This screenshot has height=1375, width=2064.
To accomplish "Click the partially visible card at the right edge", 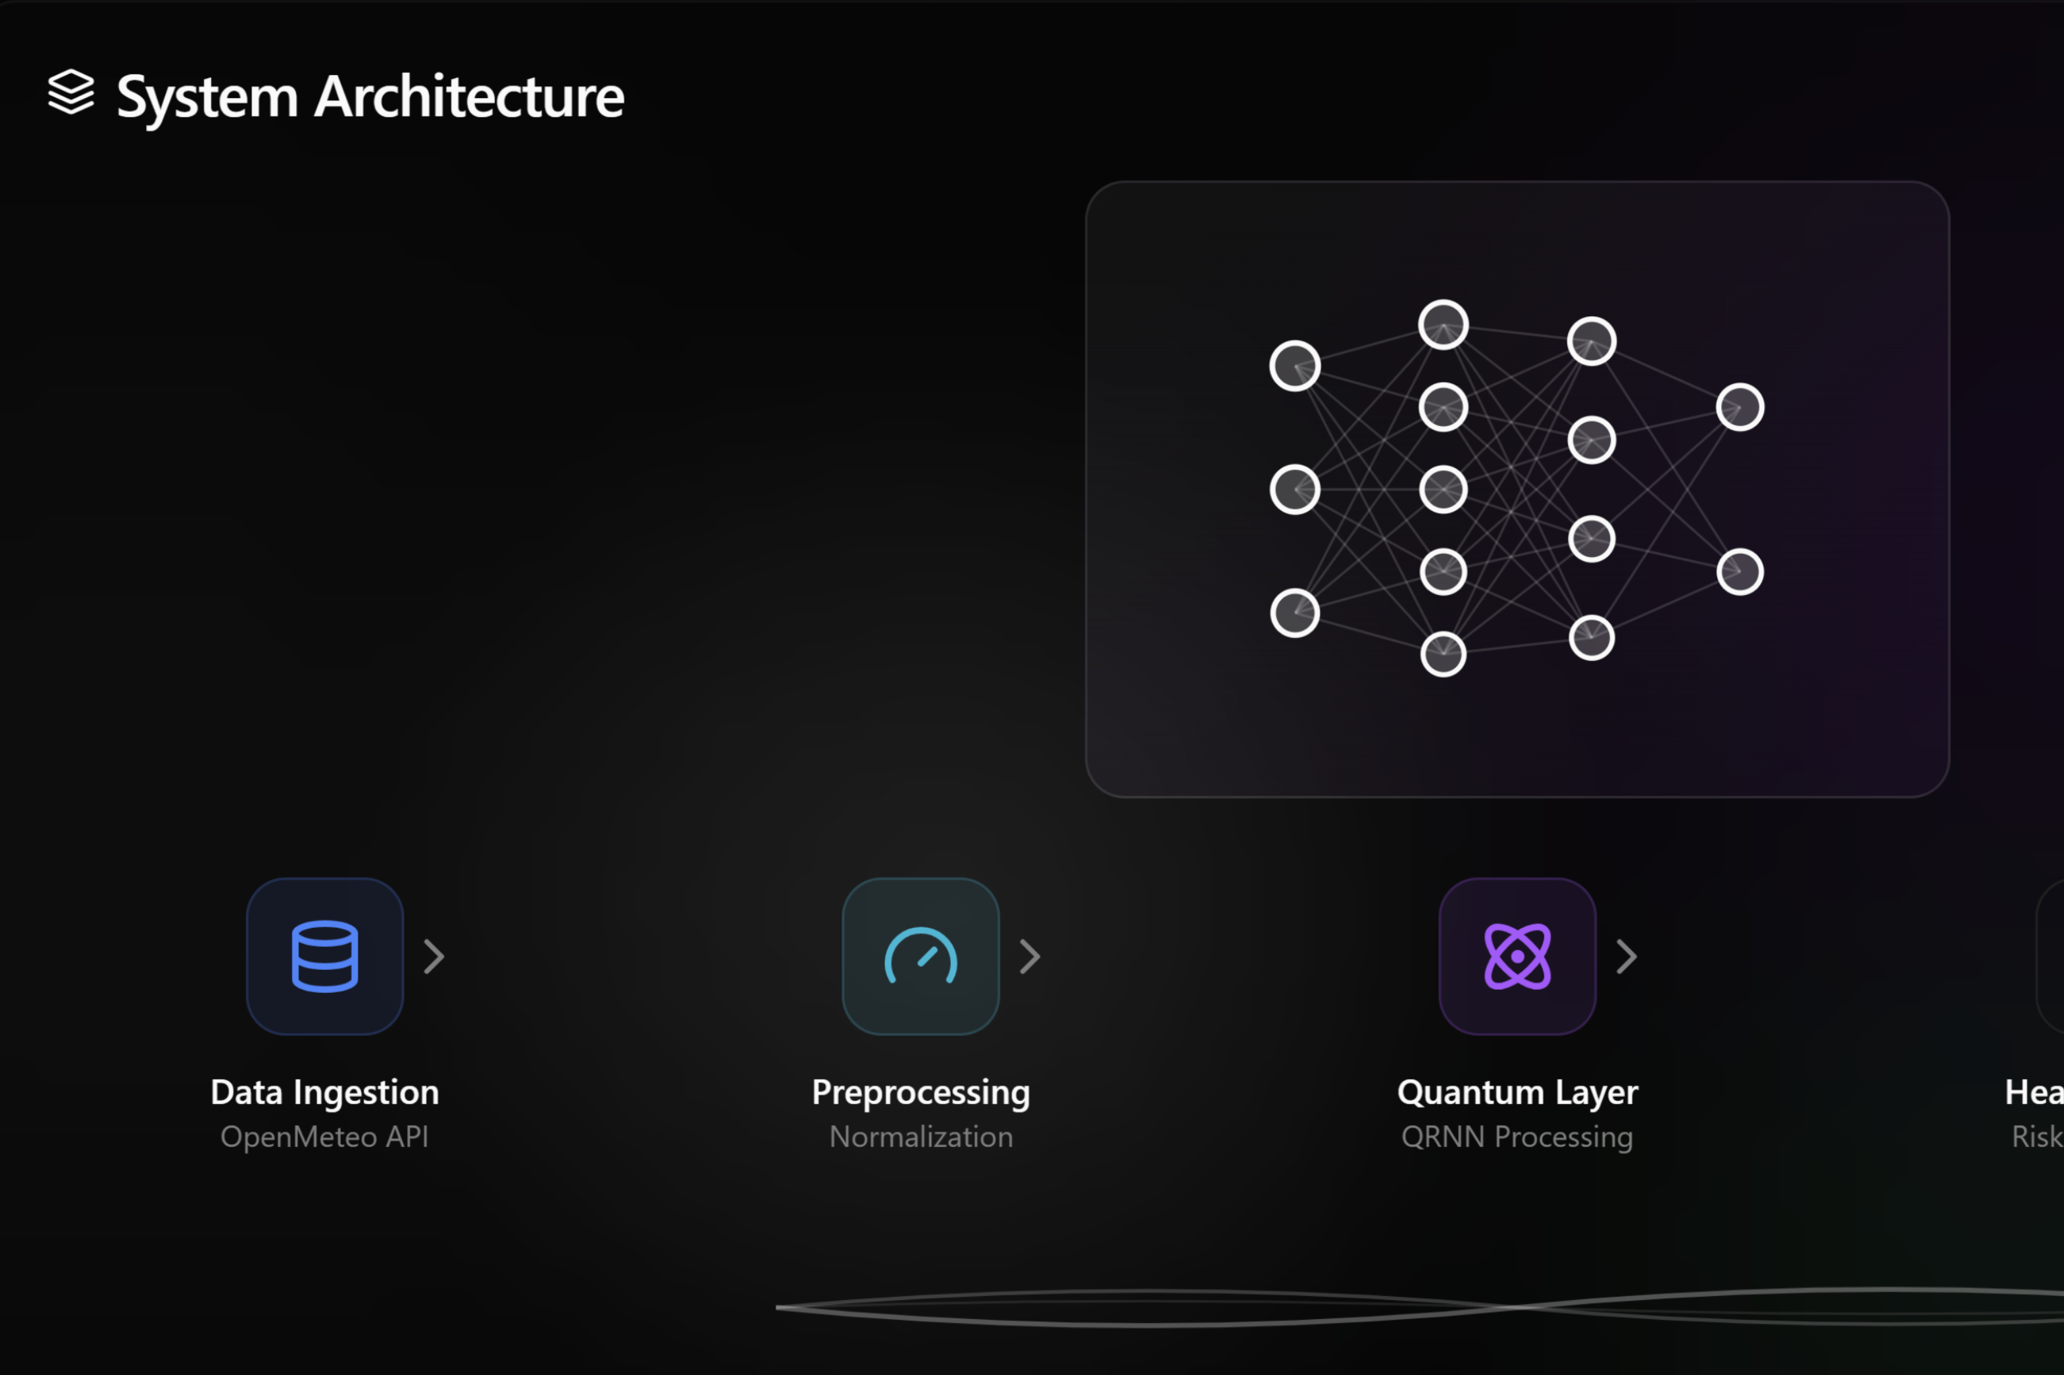I will pyautogui.click(x=2051, y=956).
